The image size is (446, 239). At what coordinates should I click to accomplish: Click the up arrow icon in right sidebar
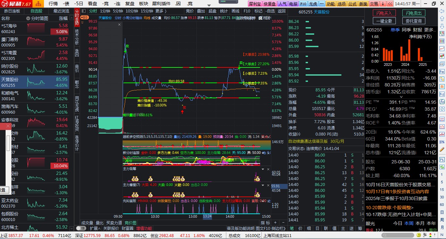[x=442, y=18]
